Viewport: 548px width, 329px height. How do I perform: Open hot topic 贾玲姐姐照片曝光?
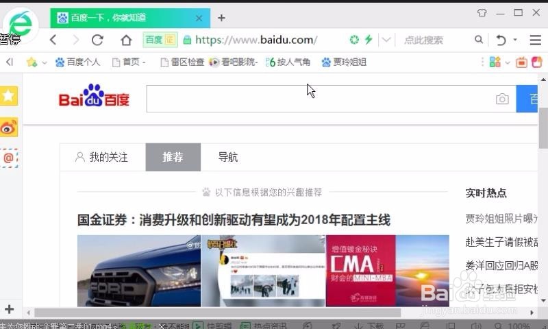coord(501,219)
